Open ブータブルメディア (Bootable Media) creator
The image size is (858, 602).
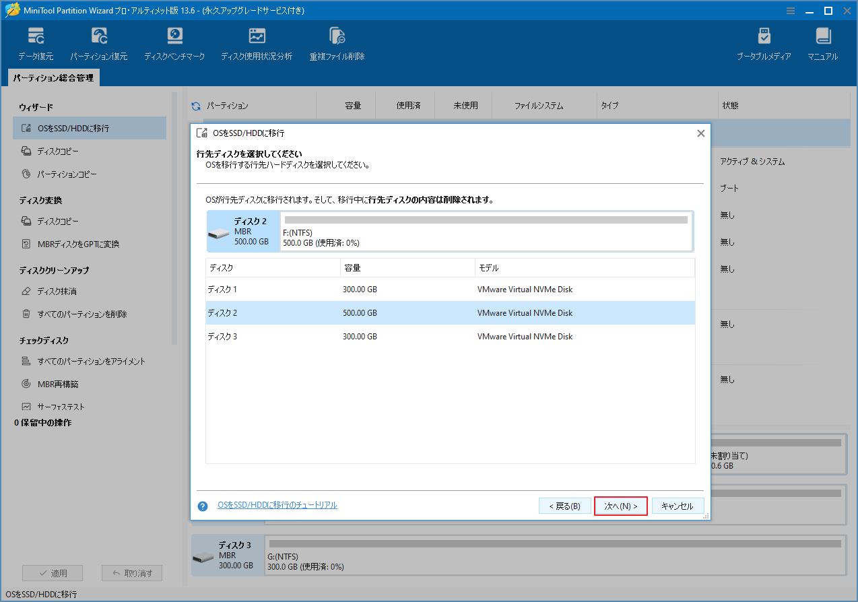click(x=764, y=42)
